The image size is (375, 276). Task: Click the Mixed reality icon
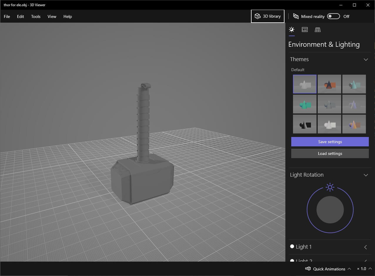pyautogui.click(x=296, y=16)
